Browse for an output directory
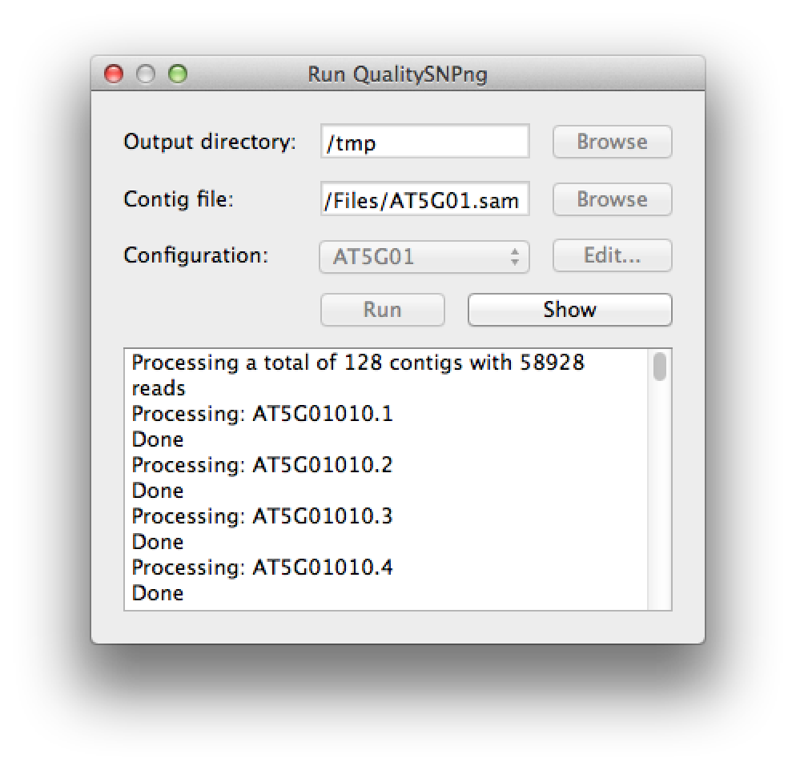This screenshot has height=770, width=796. point(612,142)
